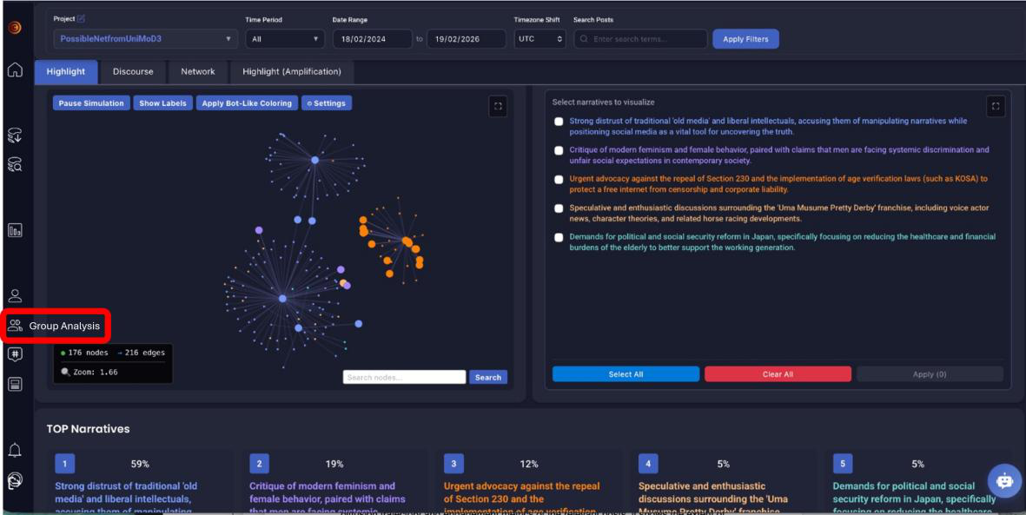This screenshot has width=1026, height=515.
Task: Tick the Japan social security reform checkbox
Action: click(558, 238)
